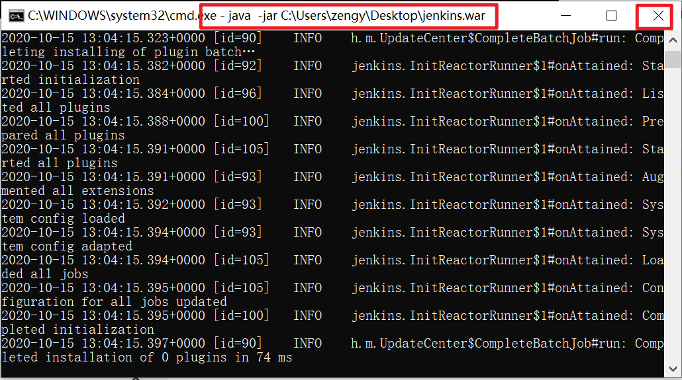682x380 pixels.
Task: Click the window title text jenkins.war
Action: tap(452, 16)
